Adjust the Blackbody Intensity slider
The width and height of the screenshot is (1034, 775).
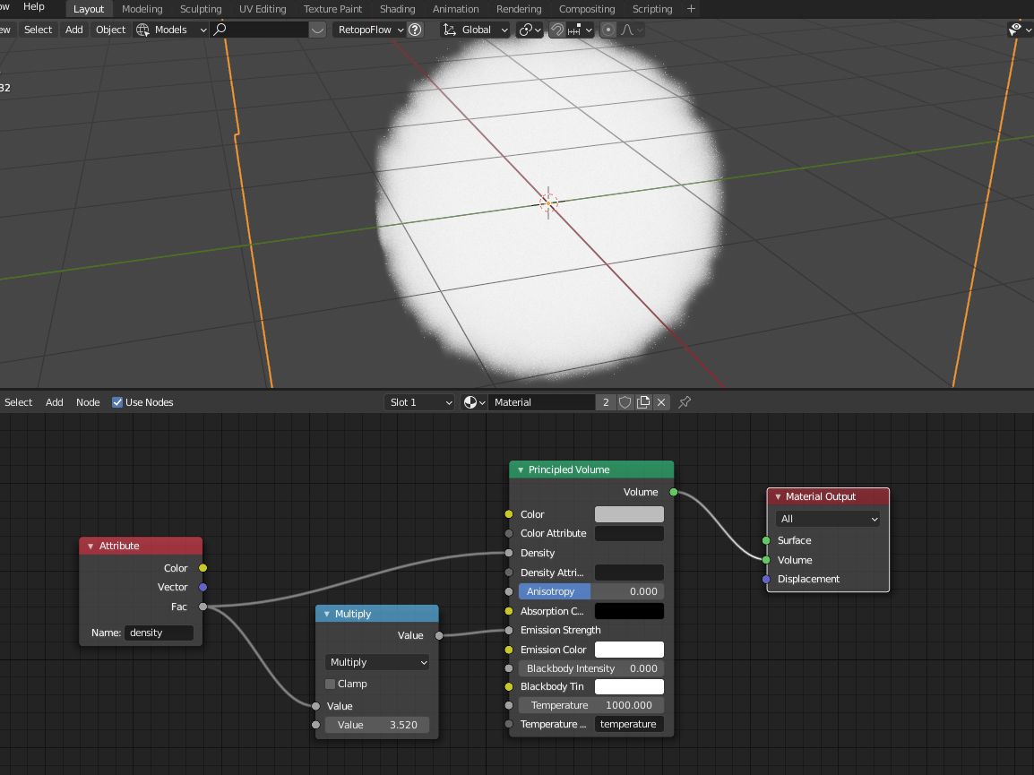[591, 668]
